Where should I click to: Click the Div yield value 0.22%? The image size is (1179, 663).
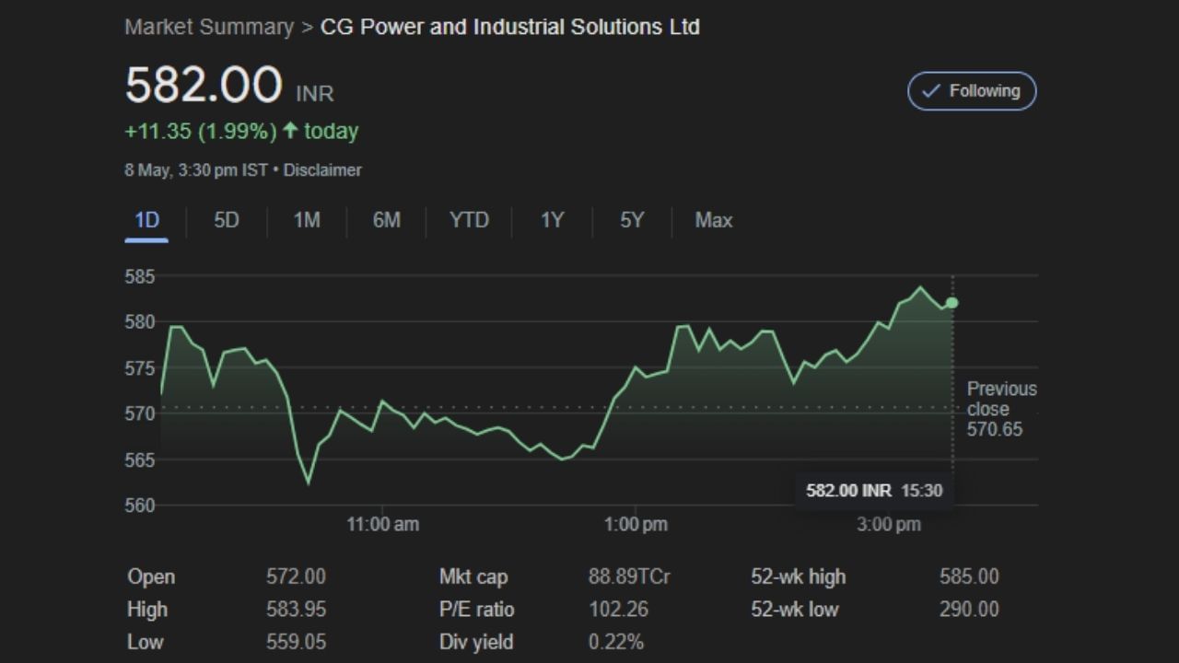(616, 642)
